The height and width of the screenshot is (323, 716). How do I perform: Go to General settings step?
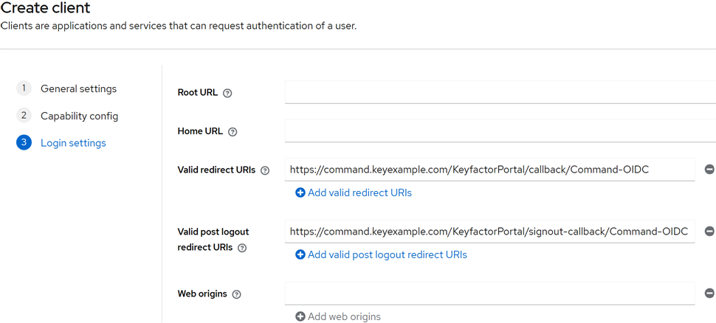[78, 88]
